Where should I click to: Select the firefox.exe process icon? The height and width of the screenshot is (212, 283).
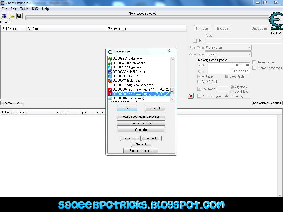110,81
